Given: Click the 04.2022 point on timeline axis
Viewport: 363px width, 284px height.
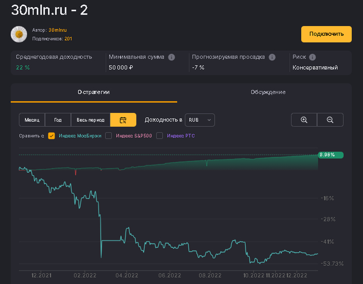Looking at the screenshot, I should coord(126,276).
